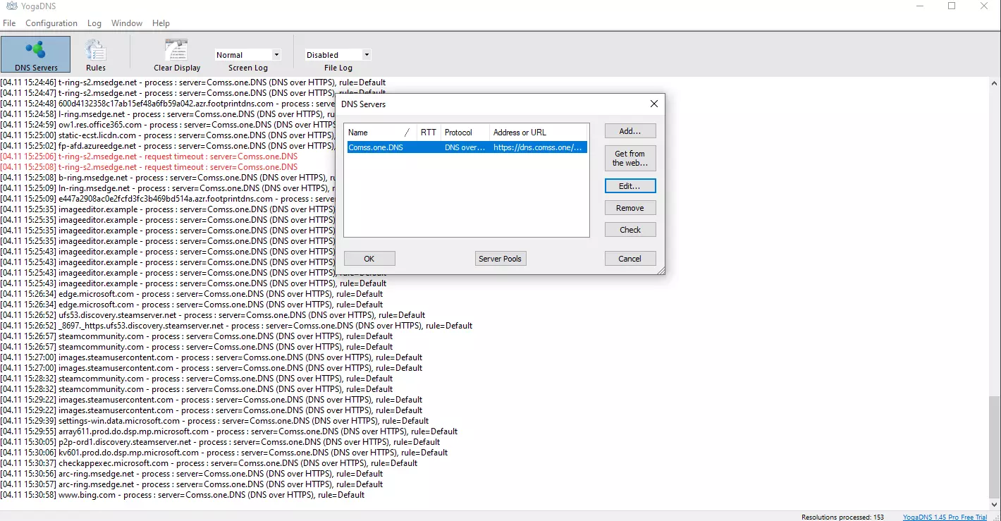Select the fp-afd.azureedge.net log line
Screen dimensions: 1001x521
(x=168, y=146)
